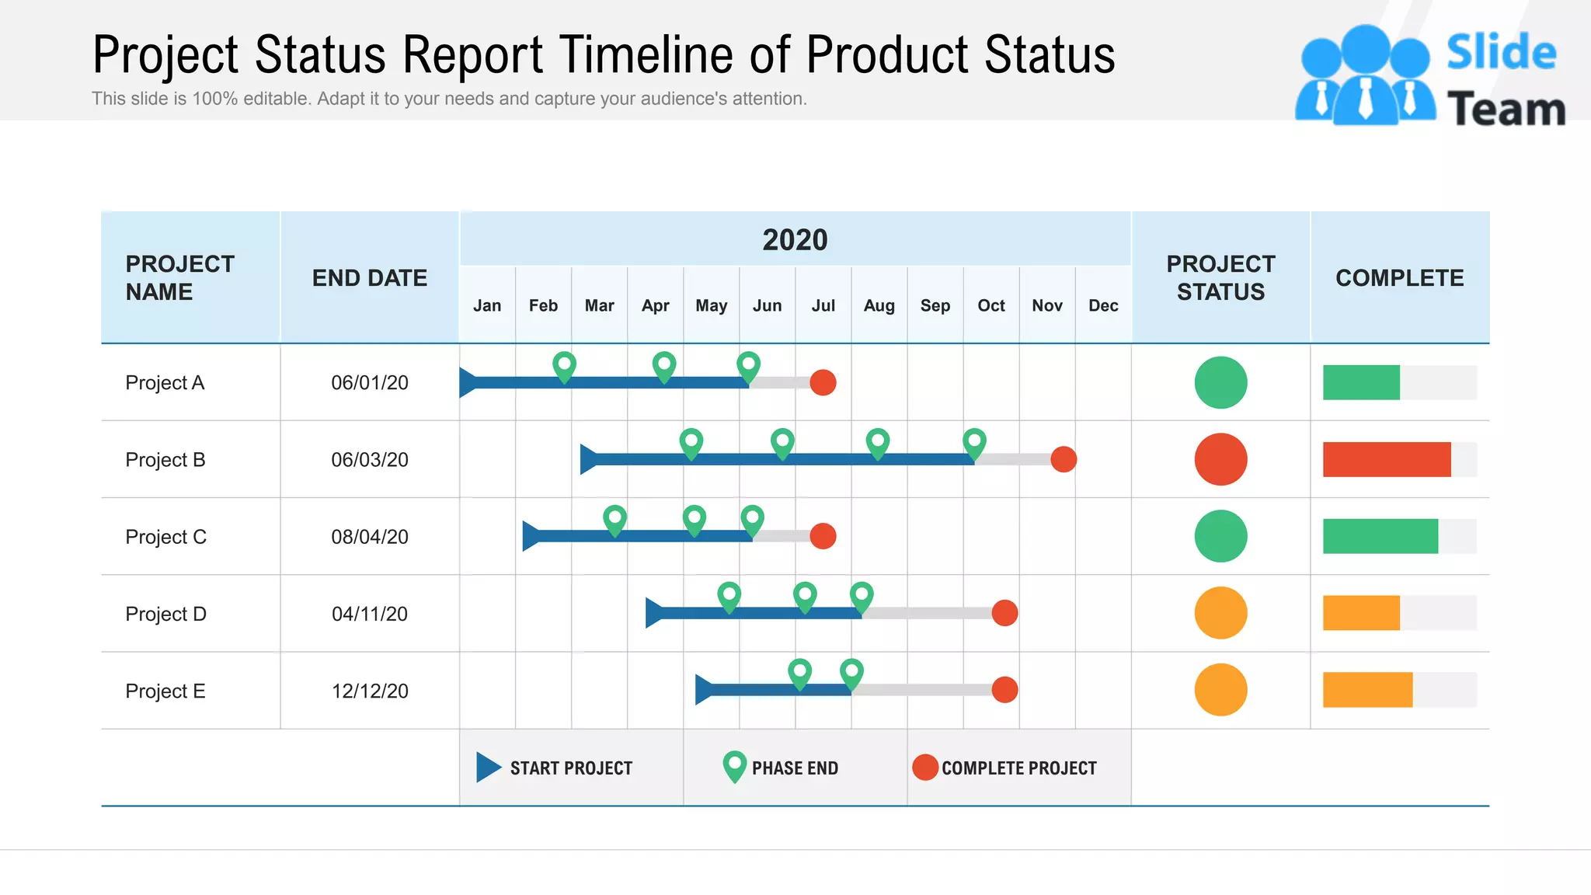Image resolution: width=1591 pixels, height=895 pixels.
Task: Select Project E's orange status circle
Action: point(1220,690)
